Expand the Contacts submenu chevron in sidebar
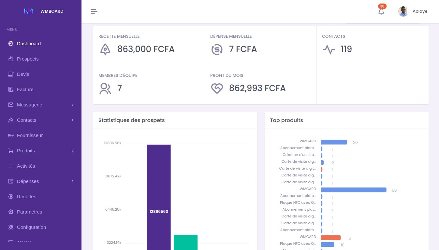 coord(73,120)
